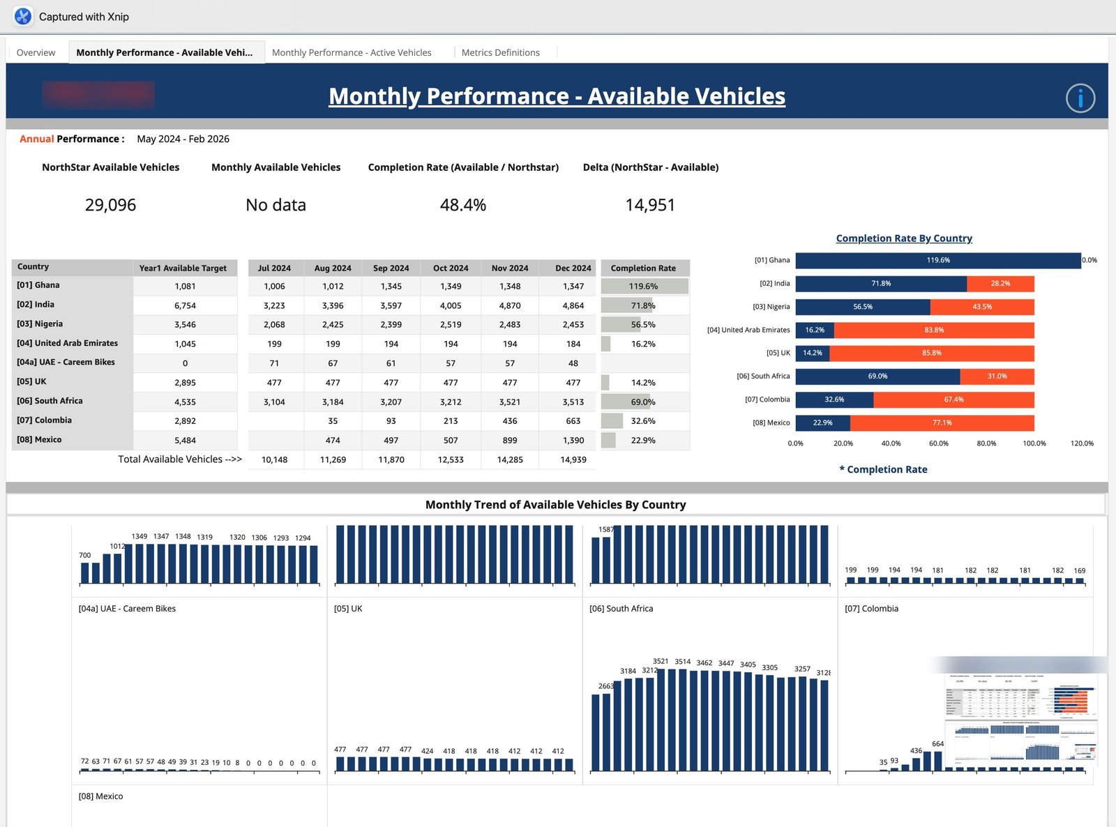This screenshot has width=1116, height=827.
Task: Click the Year1 Available Target column header
Action: tap(185, 268)
